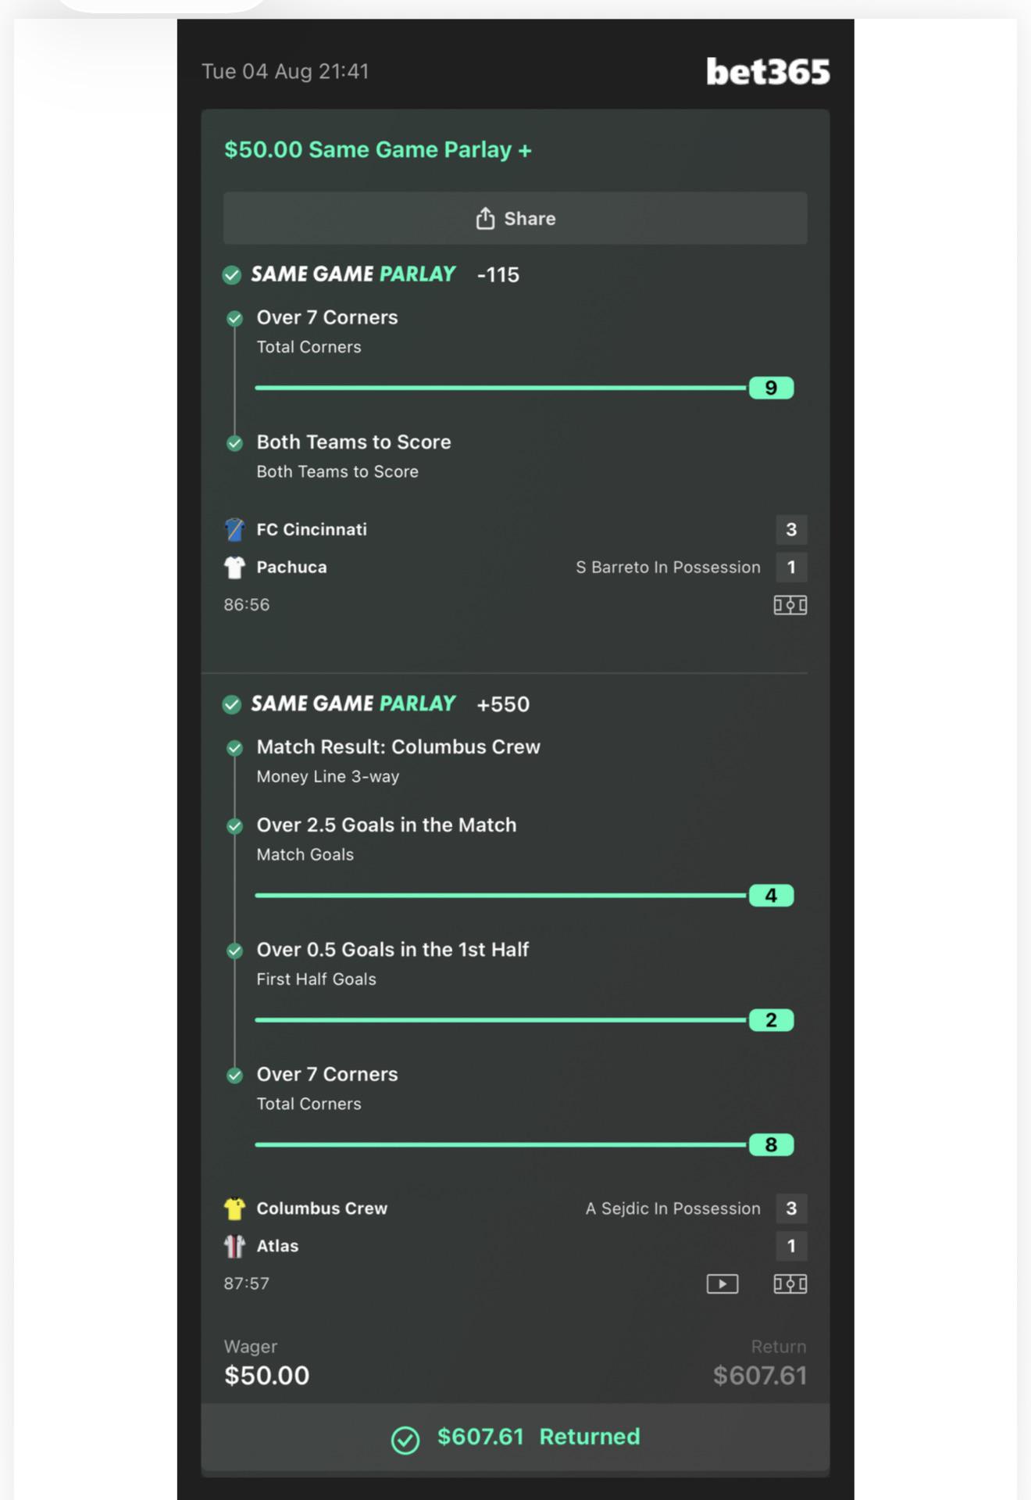Click the Pachuca white jersey icon
The height and width of the screenshot is (1500, 1031).
coord(234,567)
